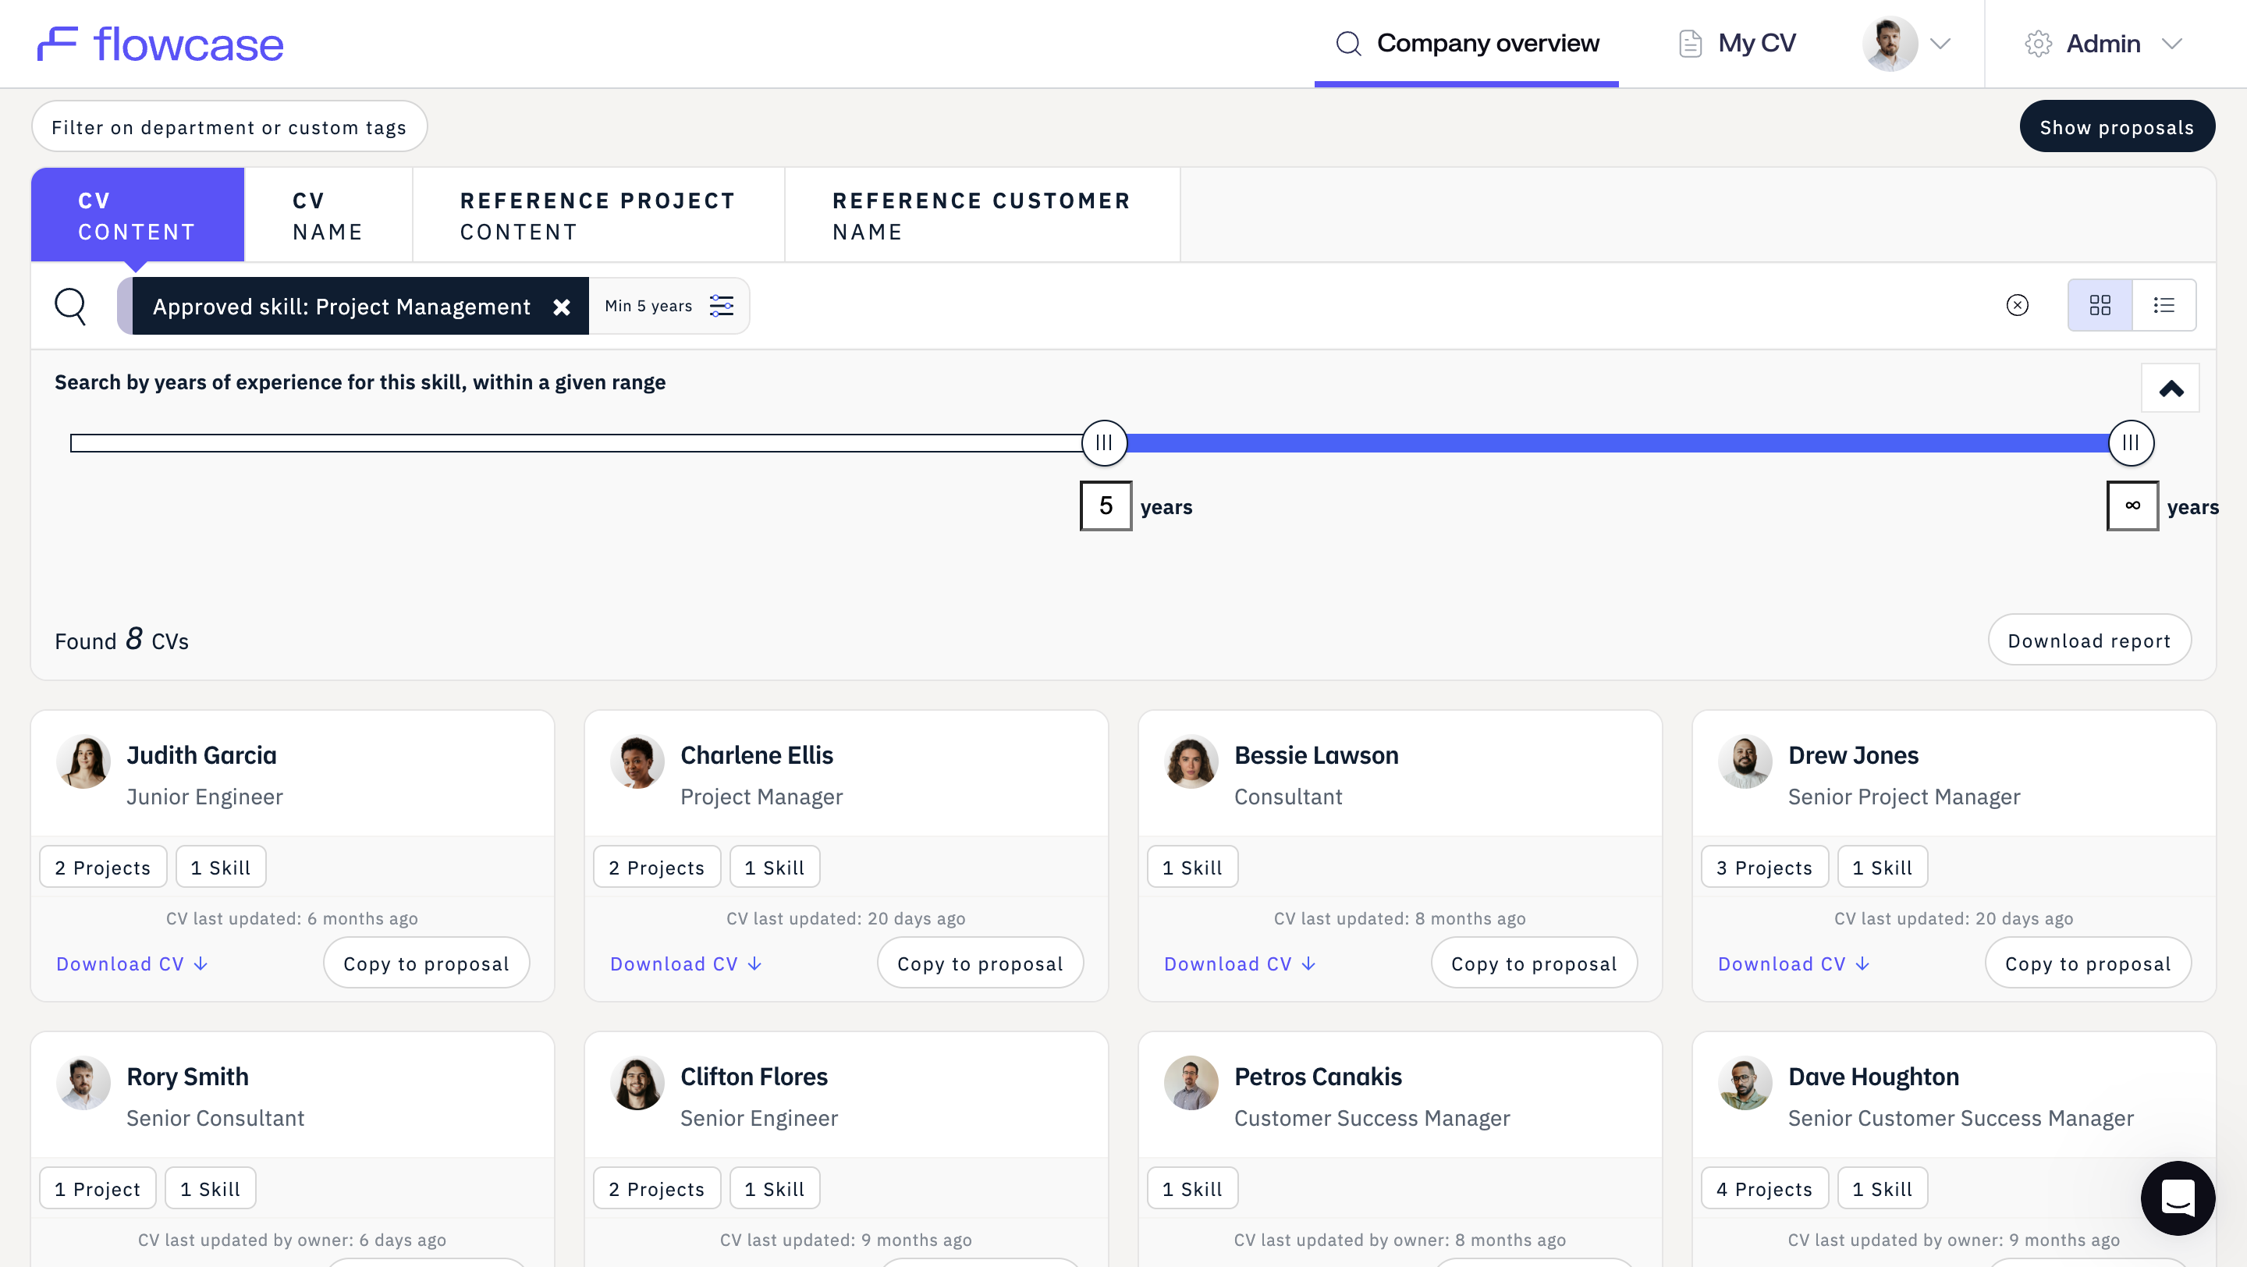Click the 5 years minimum input box
Viewport: 2247px width, 1267px height.
(1106, 506)
